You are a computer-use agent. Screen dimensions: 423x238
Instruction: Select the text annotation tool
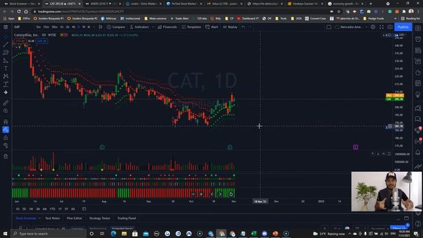pos(6,68)
